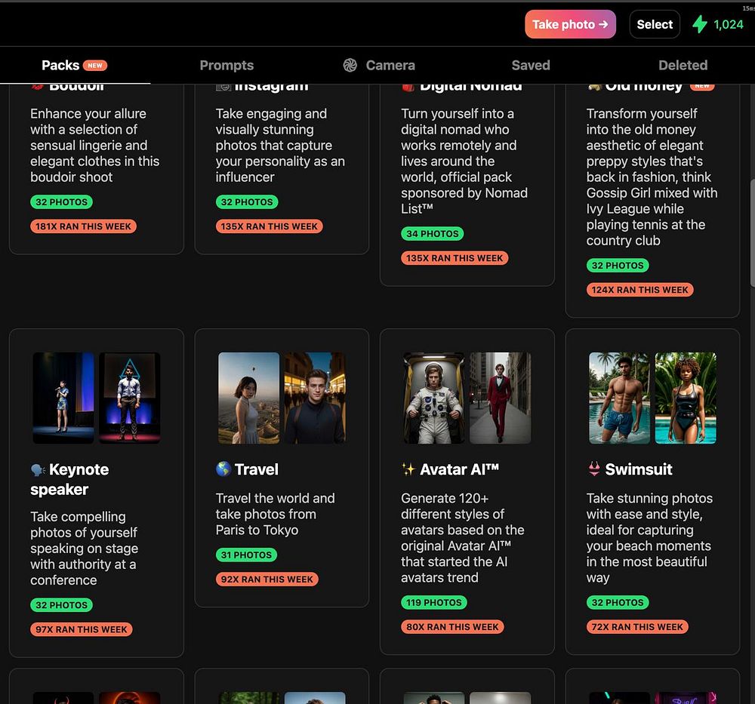Click the Old money description text
Image resolution: width=755 pixels, height=704 pixels.
(x=652, y=177)
